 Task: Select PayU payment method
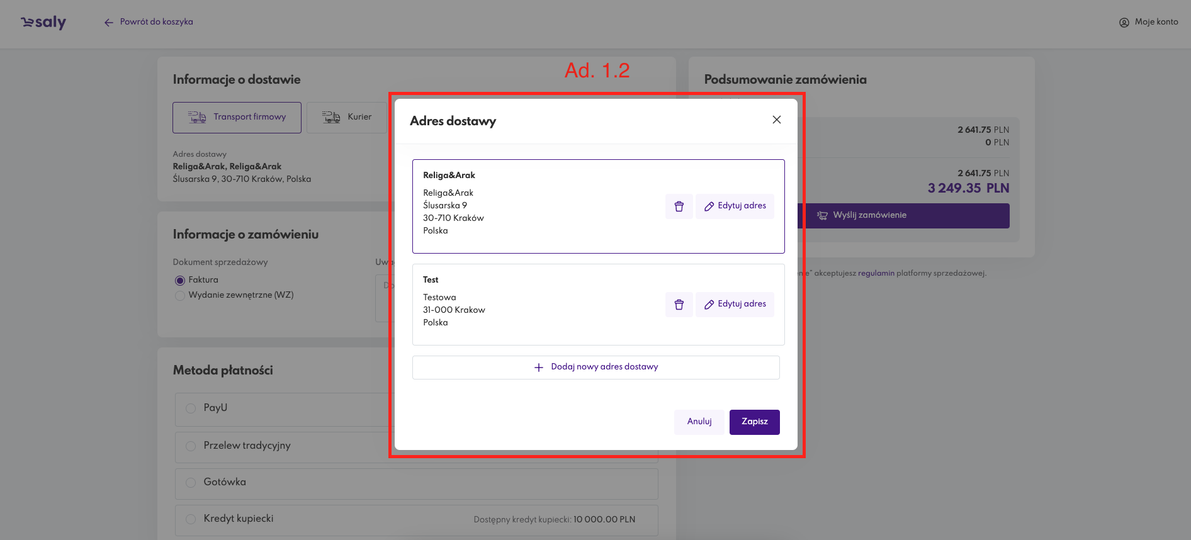pyautogui.click(x=191, y=408)
